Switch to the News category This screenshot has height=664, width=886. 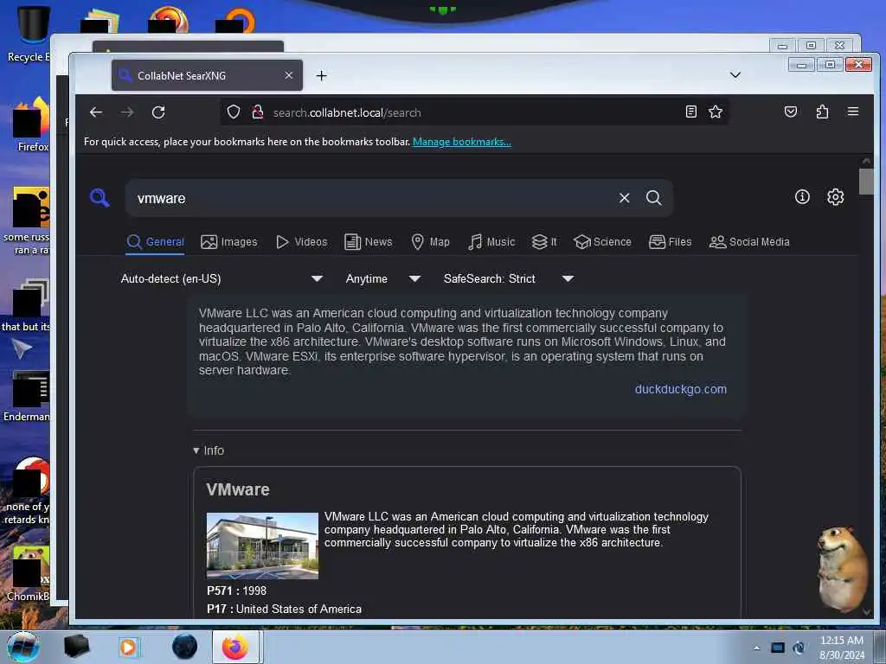[x=368, y=242]
